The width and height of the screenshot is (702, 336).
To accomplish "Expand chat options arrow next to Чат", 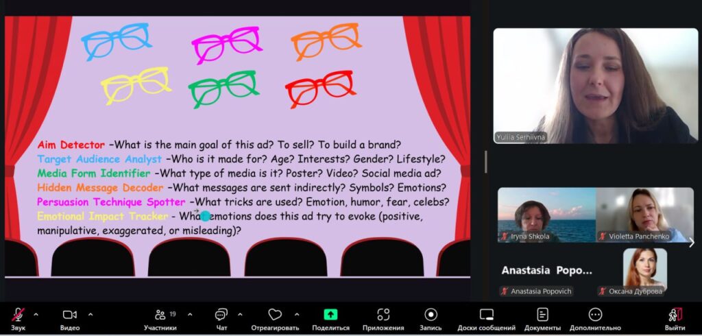I will point(240,315).
